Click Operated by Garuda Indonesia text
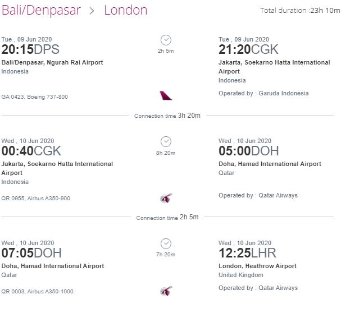Viewport: 341px width, 313px height. [x=263, y=93]
